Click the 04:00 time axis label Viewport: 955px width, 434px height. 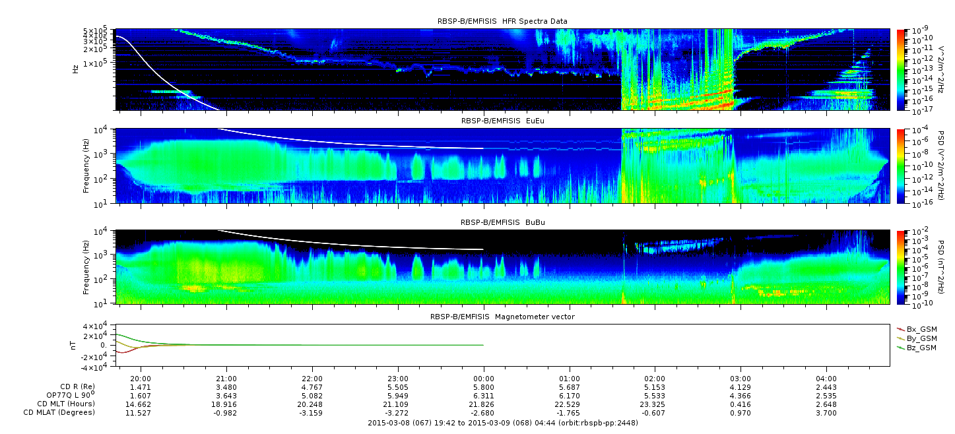826,379
